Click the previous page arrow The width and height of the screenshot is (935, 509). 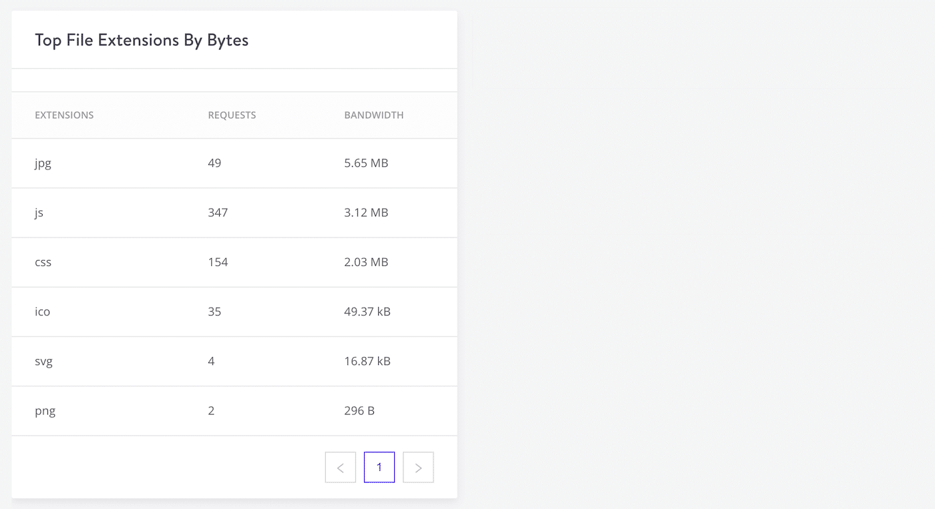click(340, 467)
